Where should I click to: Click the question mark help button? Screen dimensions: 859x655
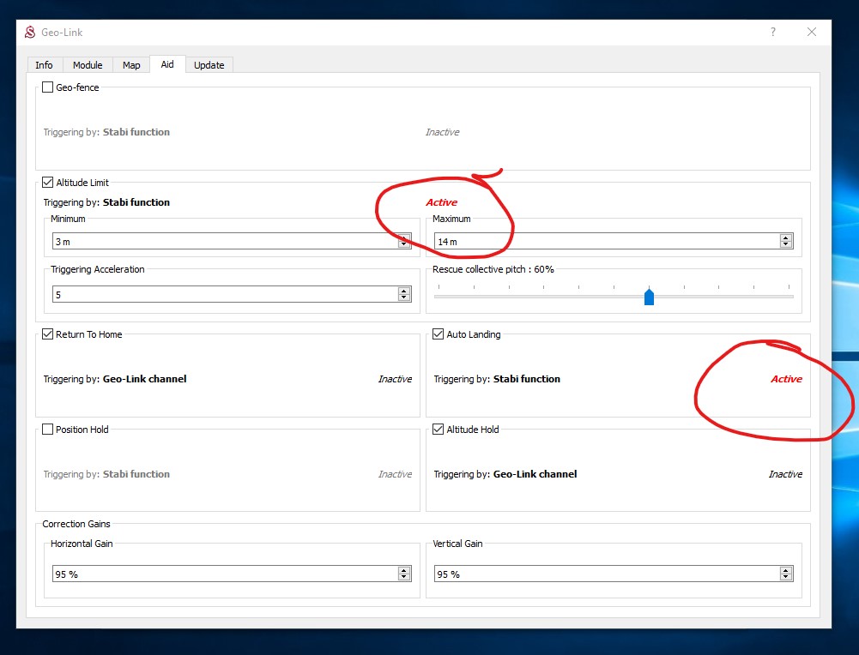[772, 33]
